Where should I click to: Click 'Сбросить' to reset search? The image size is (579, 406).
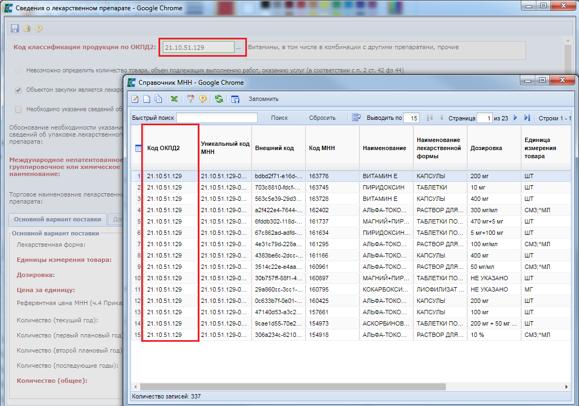click(x=322, y=118)
